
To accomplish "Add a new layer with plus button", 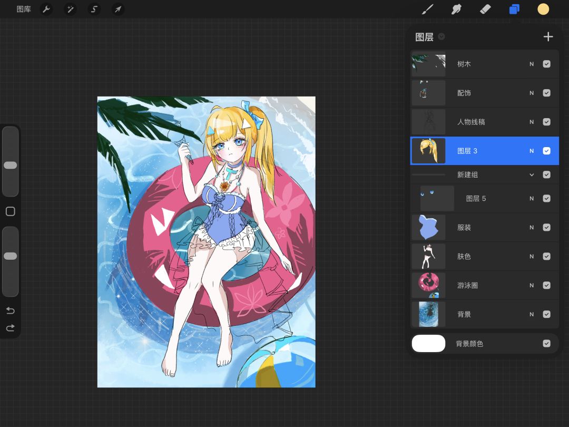I will (548, 37).
